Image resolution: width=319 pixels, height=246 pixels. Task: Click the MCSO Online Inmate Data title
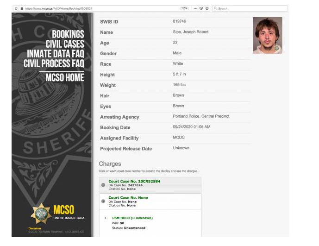coord(69,213)
